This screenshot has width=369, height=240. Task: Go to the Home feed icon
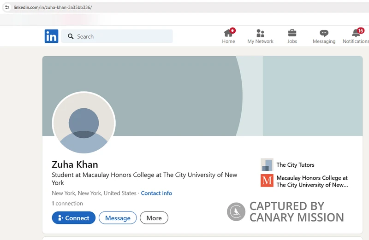(x=228, y=33)
